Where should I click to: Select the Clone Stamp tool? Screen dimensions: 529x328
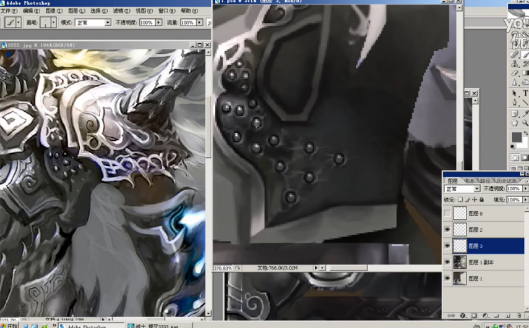(515, 63)
